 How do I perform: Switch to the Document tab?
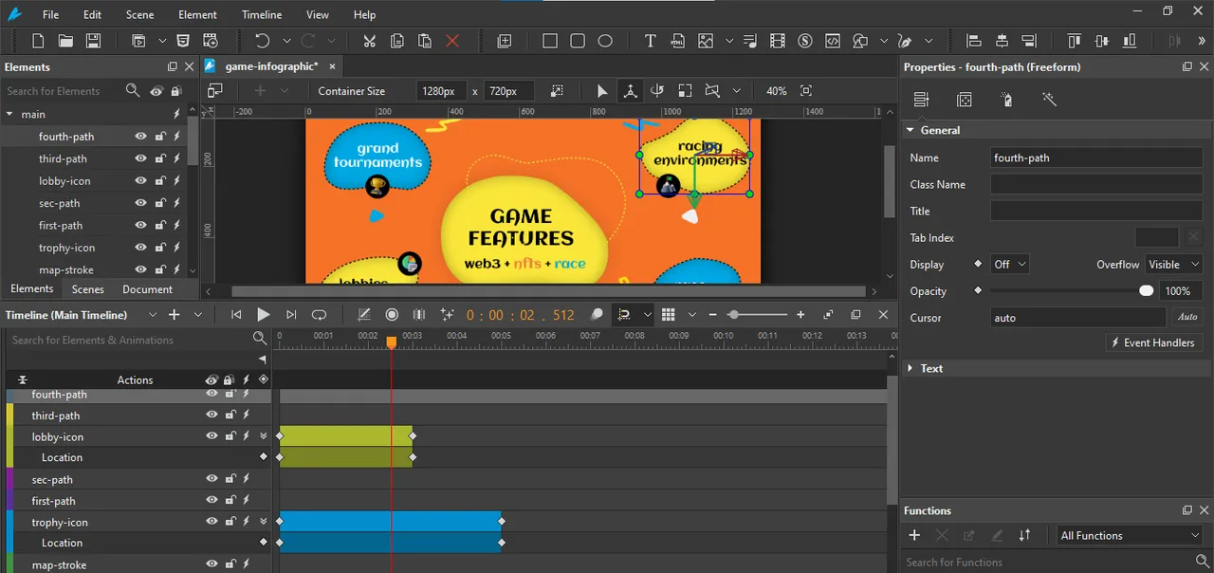(x=147, y=289)
